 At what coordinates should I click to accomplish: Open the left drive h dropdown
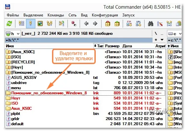point(13,34)
